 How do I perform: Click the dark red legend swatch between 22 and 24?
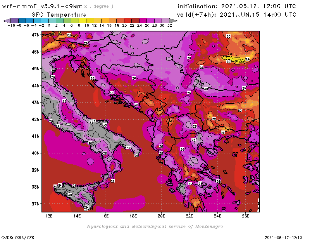[x=135, y=21]
